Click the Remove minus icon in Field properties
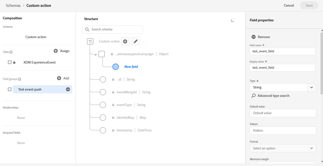 254,37
